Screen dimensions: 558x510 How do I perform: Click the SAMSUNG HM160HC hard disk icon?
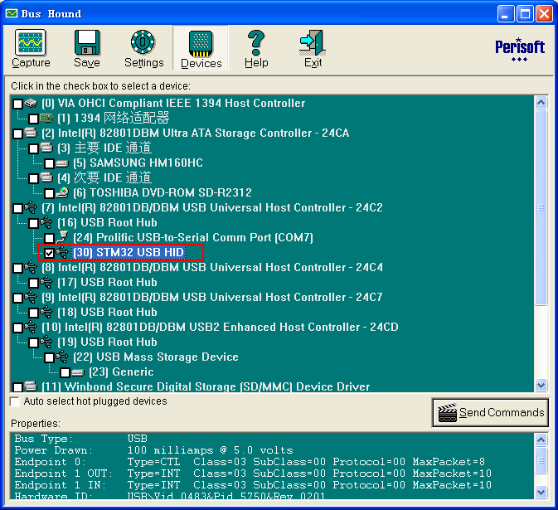click(62, 163)
